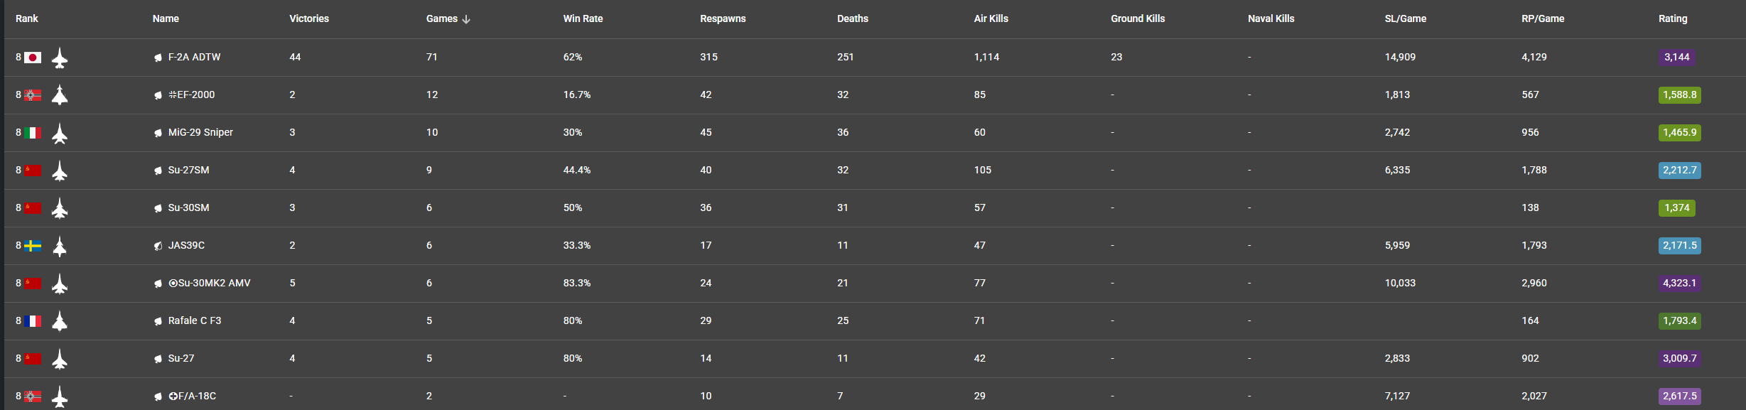The image size is (1746, 410).
Task: Click the Japan flag icon in F-2A ADTW row
Action: click(33, 58)
